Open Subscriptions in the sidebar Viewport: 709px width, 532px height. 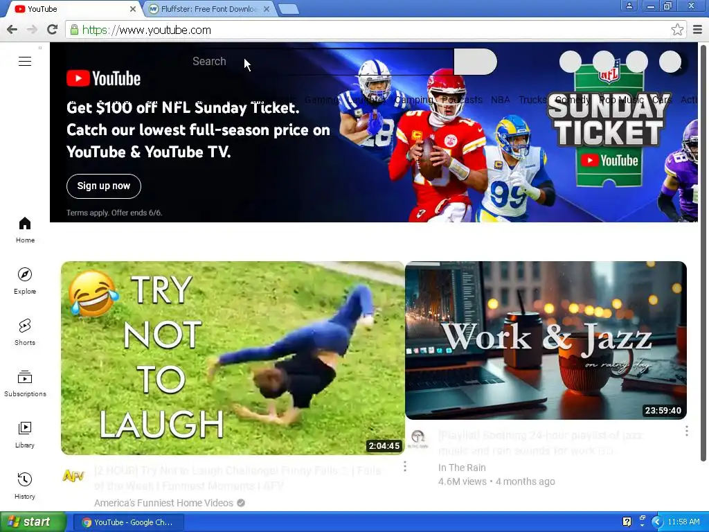[25, 384]
